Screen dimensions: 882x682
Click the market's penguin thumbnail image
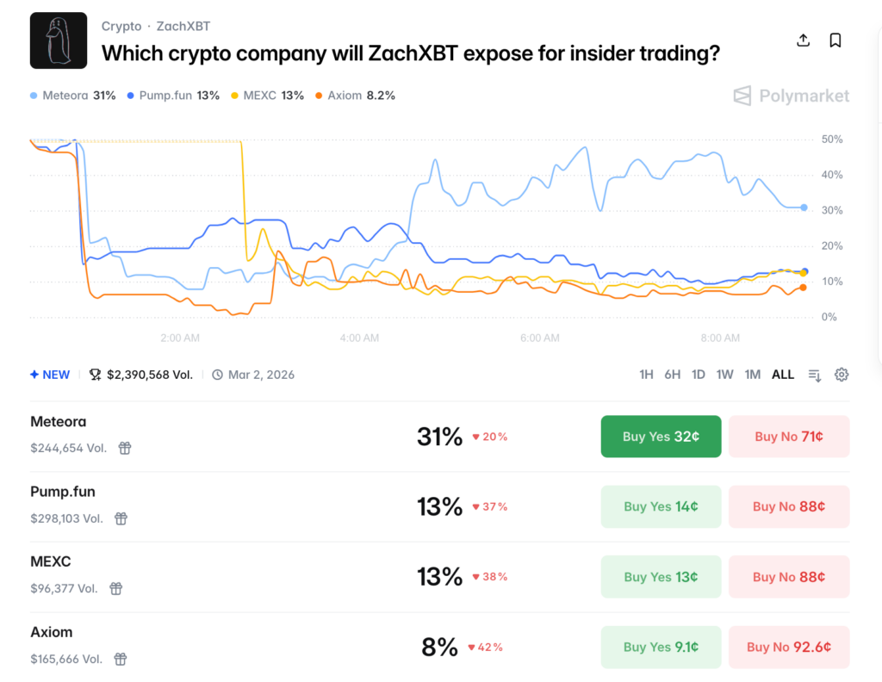[59, 40]
